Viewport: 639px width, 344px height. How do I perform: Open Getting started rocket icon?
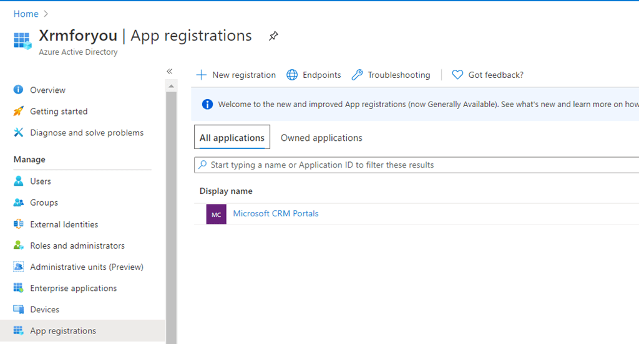pos(19,112)
